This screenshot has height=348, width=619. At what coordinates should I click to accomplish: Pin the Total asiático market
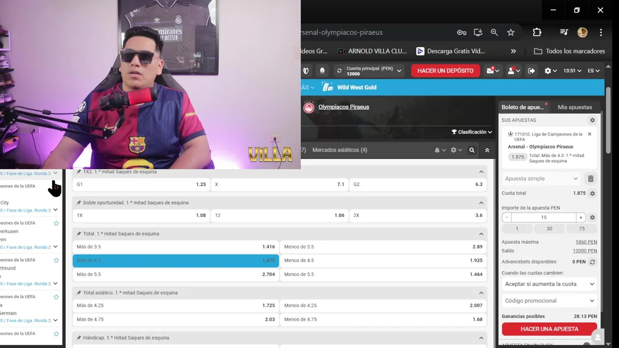[79, 293]
